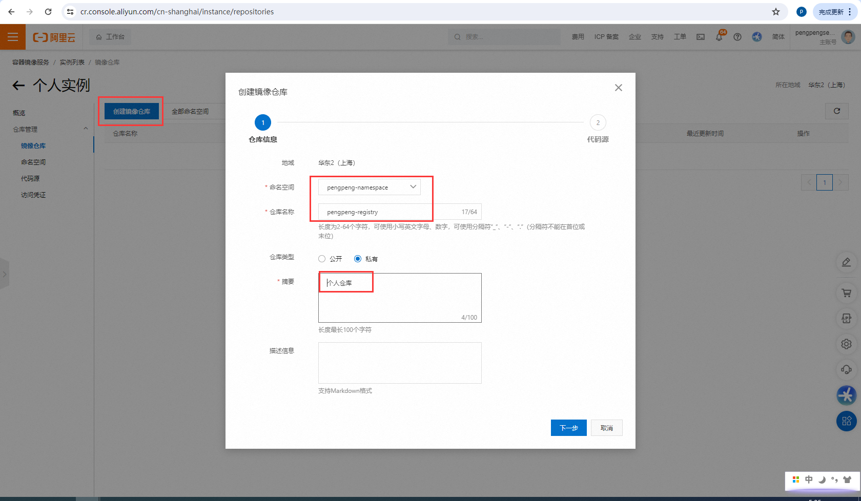Open the help question mark icon
This screenshot has width=861, height=501.
[x=737, y=37]
